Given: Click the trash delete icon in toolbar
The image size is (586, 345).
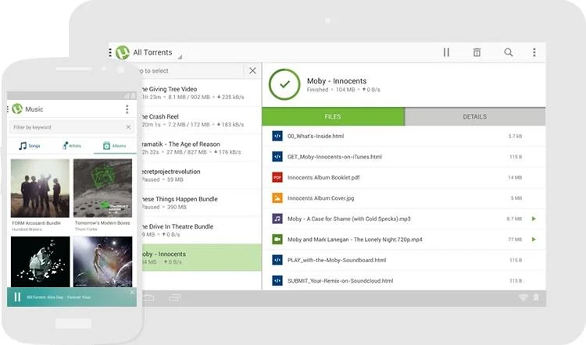Looking at the screenshot, I should (x=477, y=52).
